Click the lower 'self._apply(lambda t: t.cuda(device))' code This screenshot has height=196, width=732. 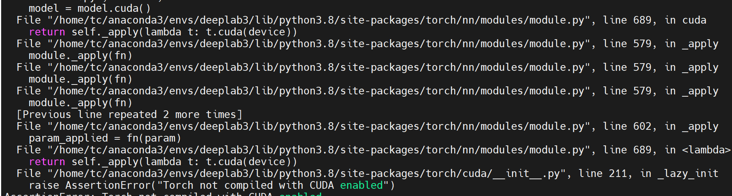[184, 162]
